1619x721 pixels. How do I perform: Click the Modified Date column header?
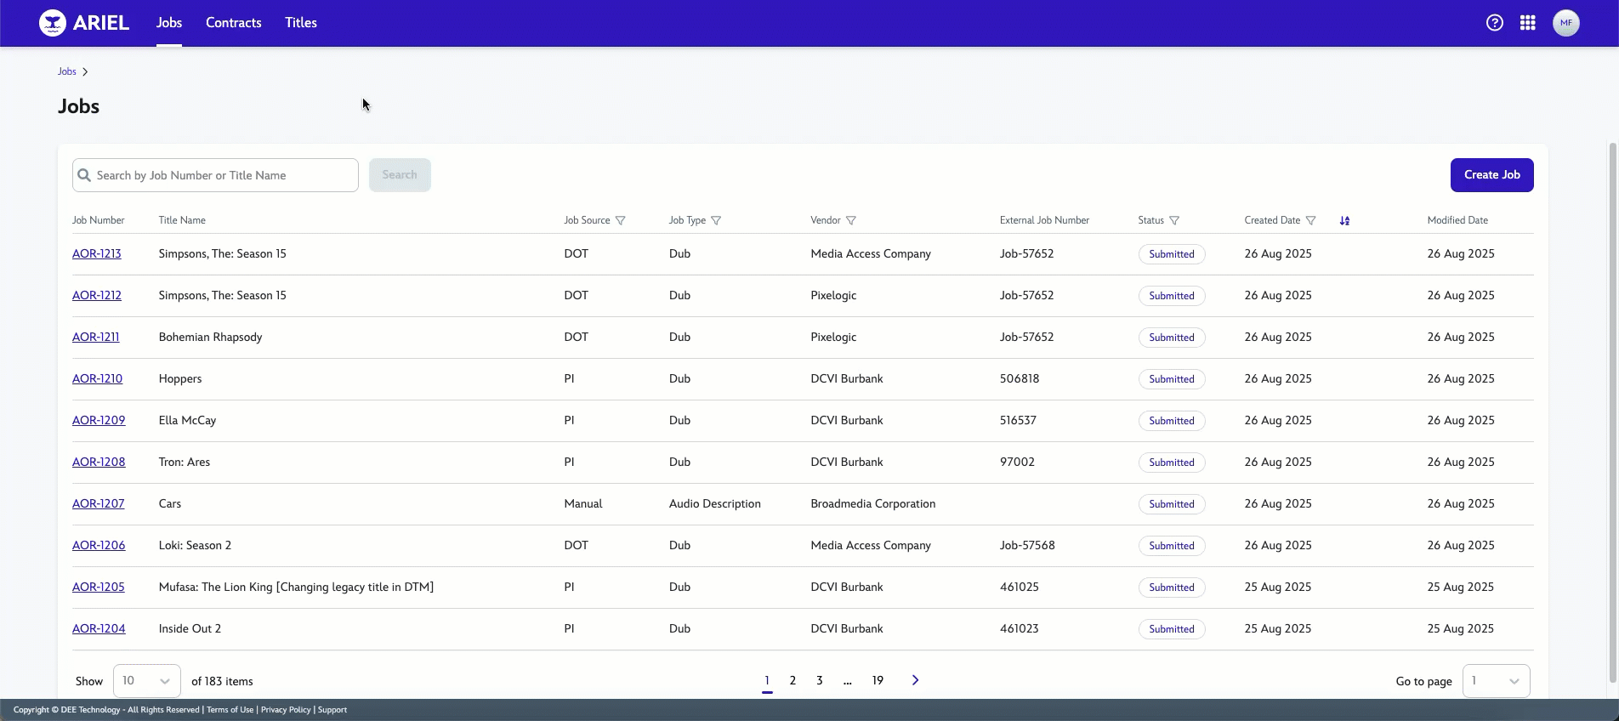point(1457,221)
